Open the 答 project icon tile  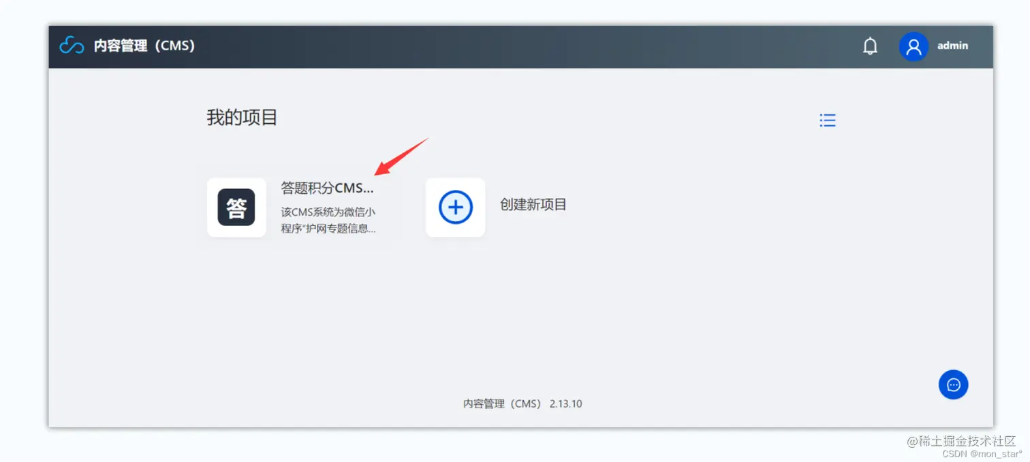click(236, 208)
